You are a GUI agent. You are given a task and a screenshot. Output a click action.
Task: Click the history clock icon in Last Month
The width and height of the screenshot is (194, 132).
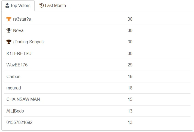tap(42, 5)
